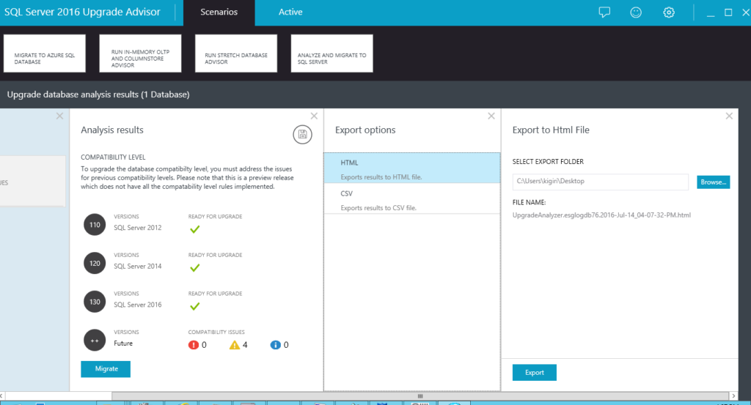Open Migrate to Azure SQL Database scenario

(x=45, y=53)
